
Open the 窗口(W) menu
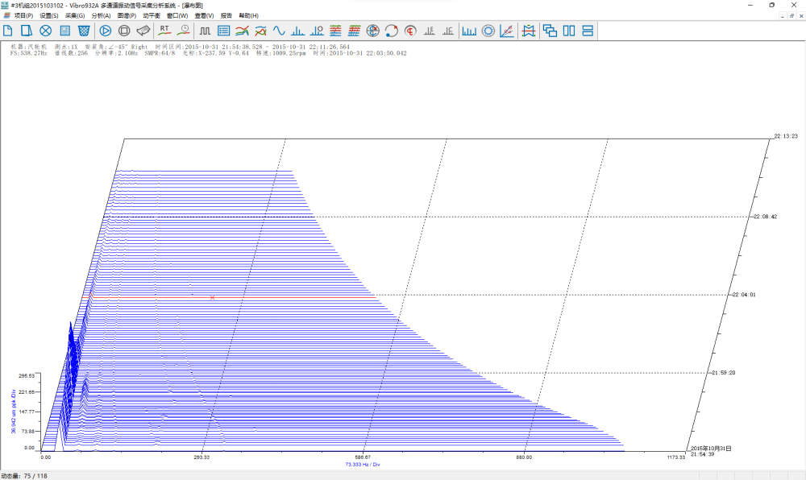(177, 16)
